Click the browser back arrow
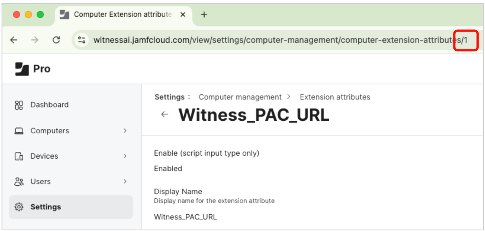The width and height of the screenshot is (485, 231). pos(13,40)
